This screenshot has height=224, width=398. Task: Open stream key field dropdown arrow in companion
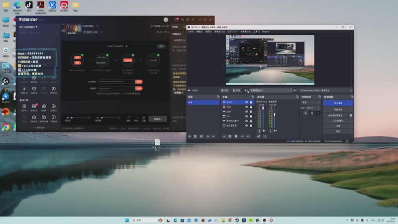coord(132,89)
